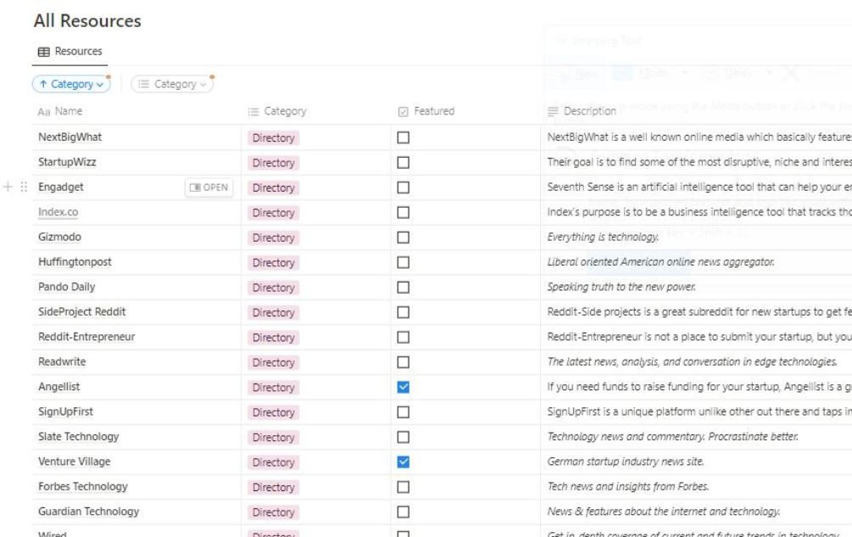Viewport: 852px width, 537px height.
Task: Open the Engadget page with OPEN button
Action: point(209,187)
